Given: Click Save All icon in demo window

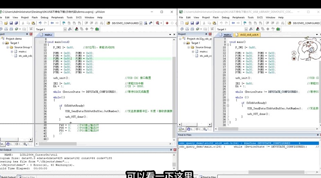Looking at the screenshot, I should pyautogui.click(x=16, y=23).
